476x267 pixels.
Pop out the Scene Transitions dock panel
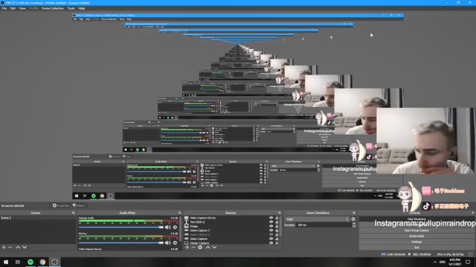(354, 213)
